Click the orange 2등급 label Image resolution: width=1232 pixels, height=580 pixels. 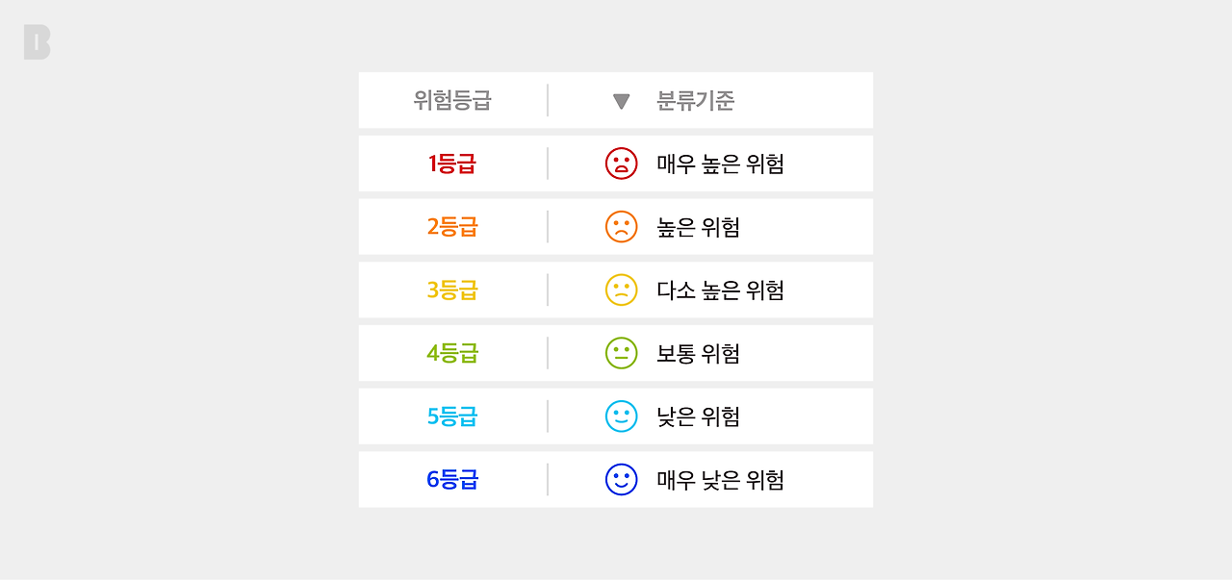tap(452, 227)
